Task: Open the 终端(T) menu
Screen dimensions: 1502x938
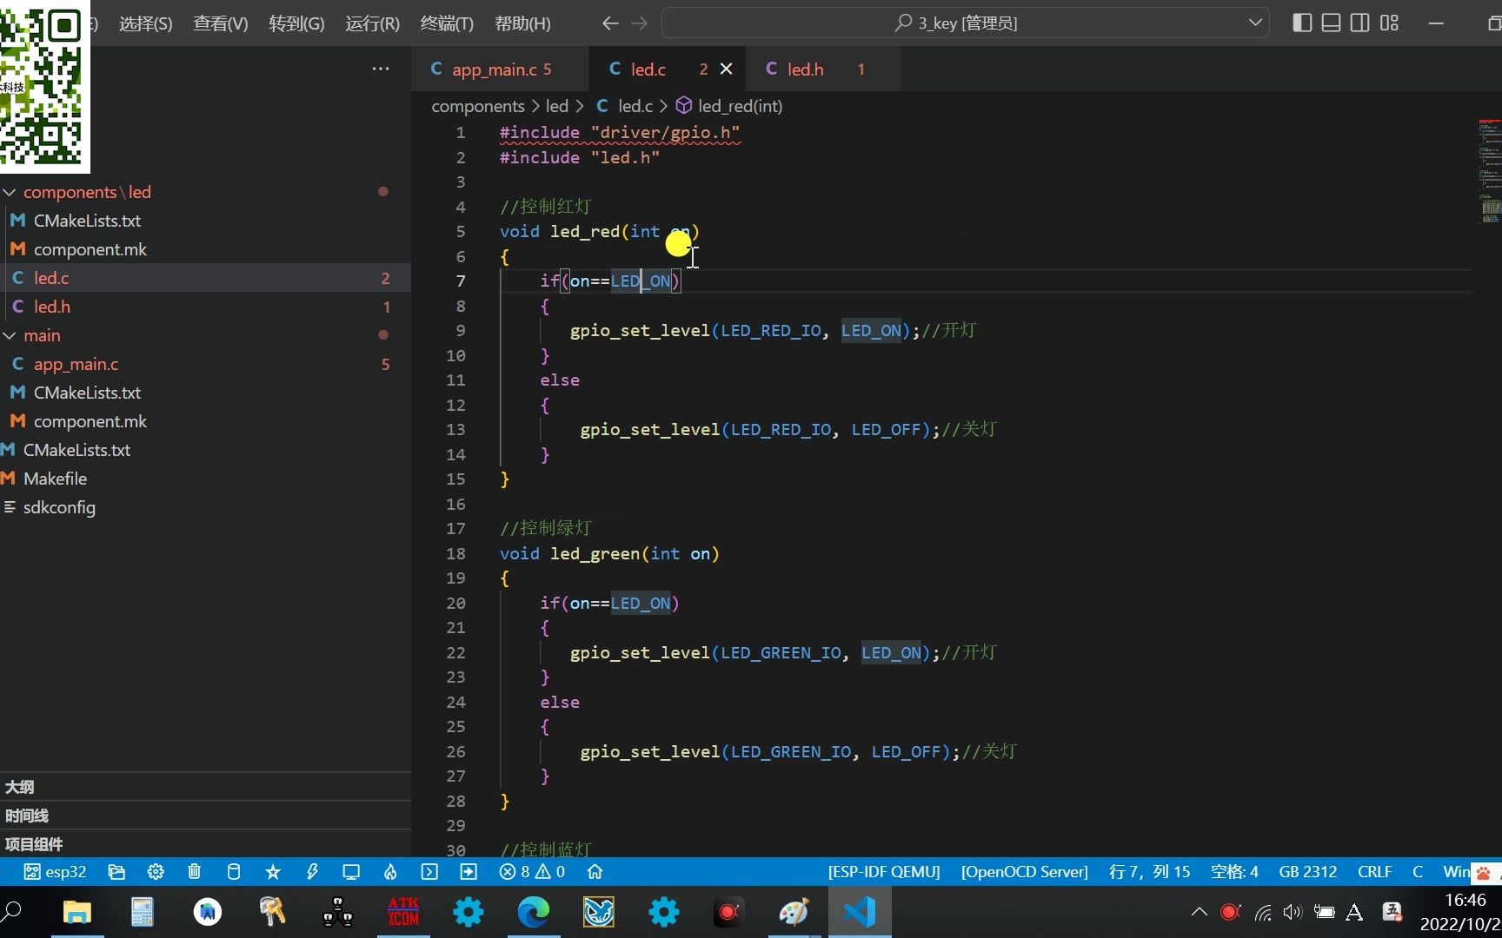Action: click(x=447, y=23)
